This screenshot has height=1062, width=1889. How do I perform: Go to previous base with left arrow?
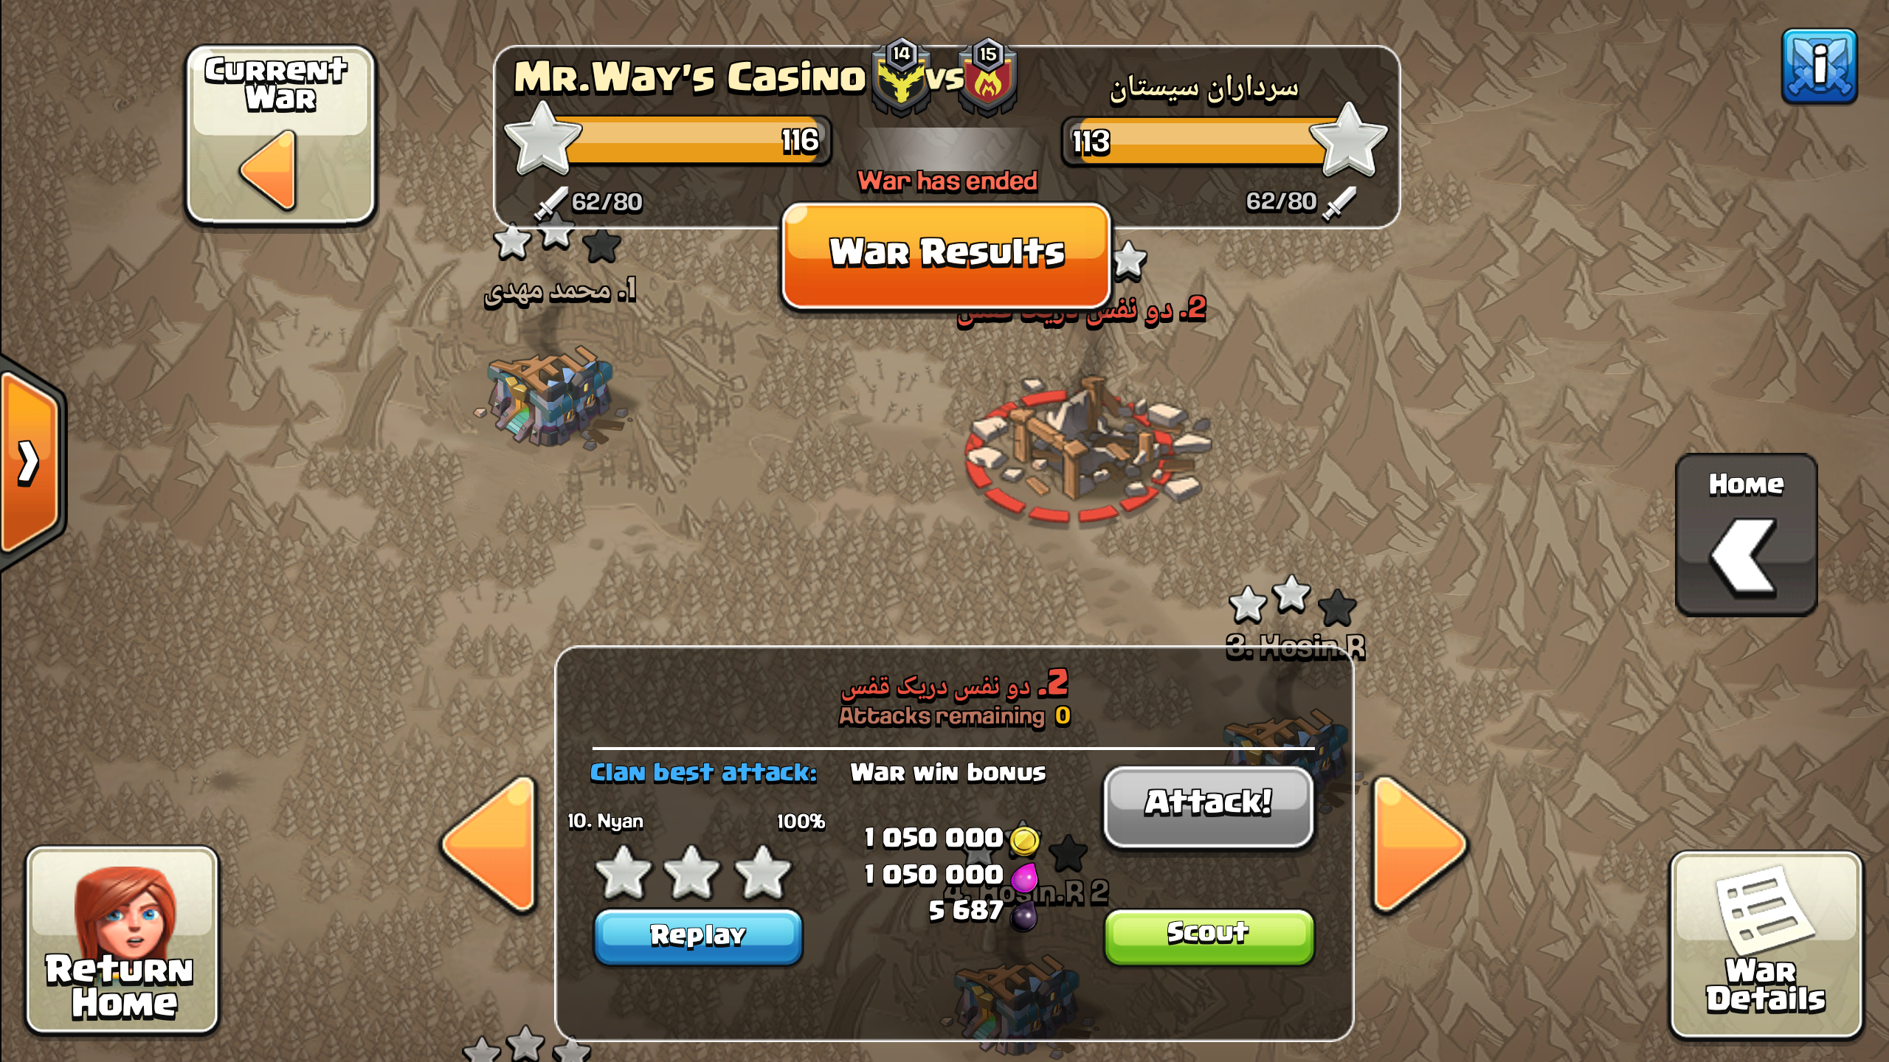[x=489, y=844]
